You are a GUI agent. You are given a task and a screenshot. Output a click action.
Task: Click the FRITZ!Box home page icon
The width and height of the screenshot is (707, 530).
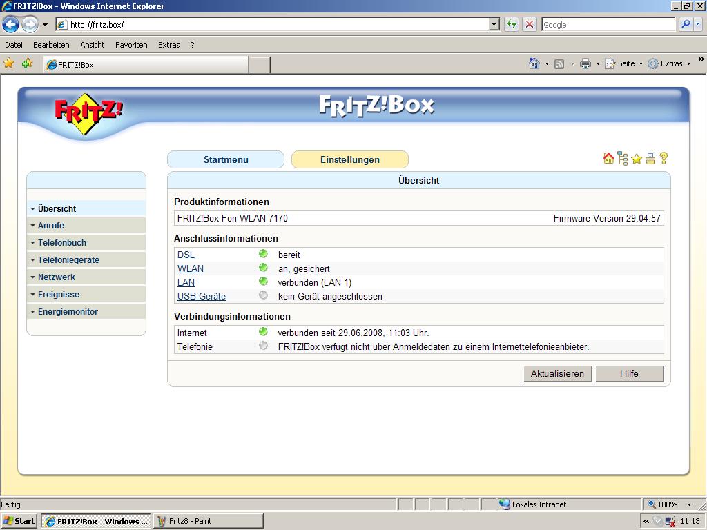click(608, 159)
